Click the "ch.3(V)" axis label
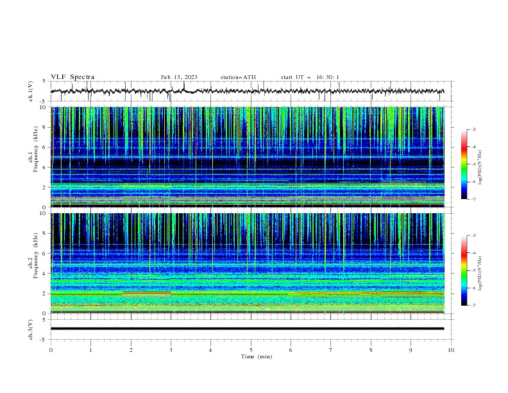The height and width of the screenshot is (393, 508). (31, 329)
